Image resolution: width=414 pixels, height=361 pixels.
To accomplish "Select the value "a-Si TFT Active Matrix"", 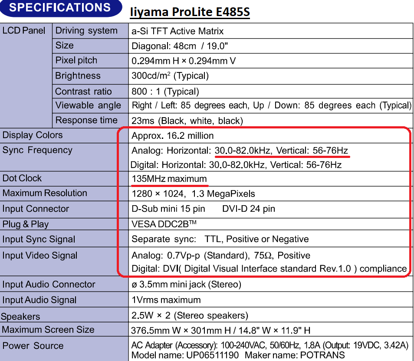I will pyautogui.click(x=177, y=31).
